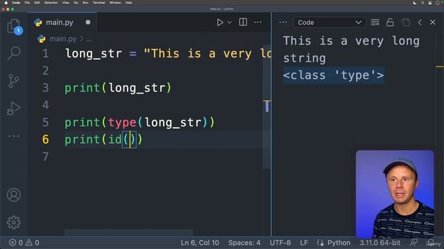This screenshot has width=444, height=249.
Task: Click the editor minimap overview
Action: (x=266, y=107)
